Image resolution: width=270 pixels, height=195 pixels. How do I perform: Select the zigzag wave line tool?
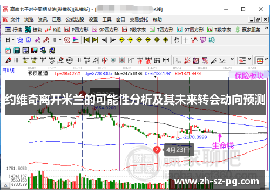pos(222,60)
